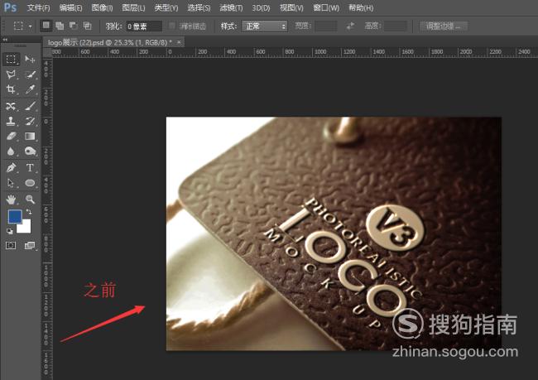Close the logo展示 (22).psd document tab
This screenshot has height=380, width=538.
(x=179, y=42)
